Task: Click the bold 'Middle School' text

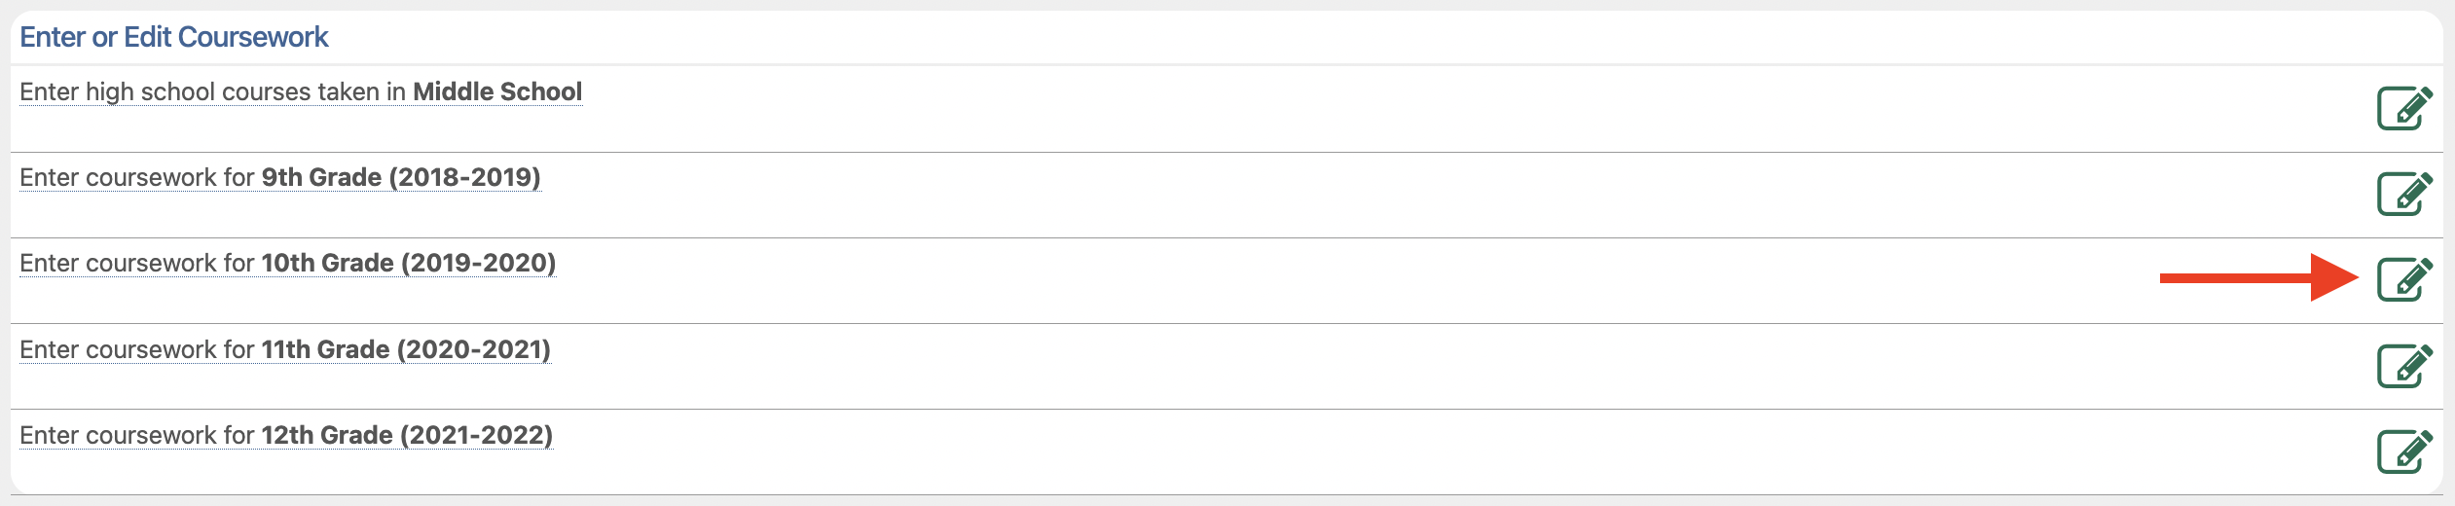Action: tap(497, 92)
